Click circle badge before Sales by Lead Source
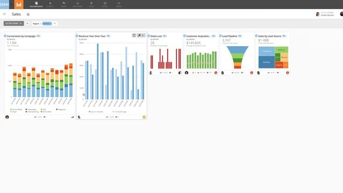The width and height of the screenshot is (343, 193). click(x=256, y=36)
